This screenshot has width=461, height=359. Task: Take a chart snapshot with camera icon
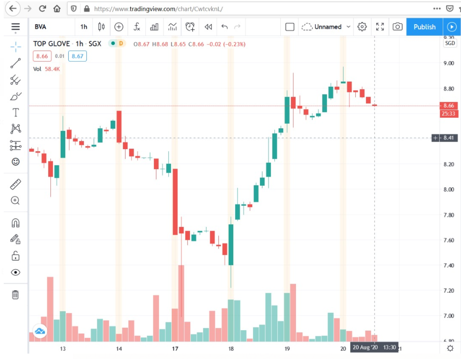pyautogui.click(x=397, y=27)
